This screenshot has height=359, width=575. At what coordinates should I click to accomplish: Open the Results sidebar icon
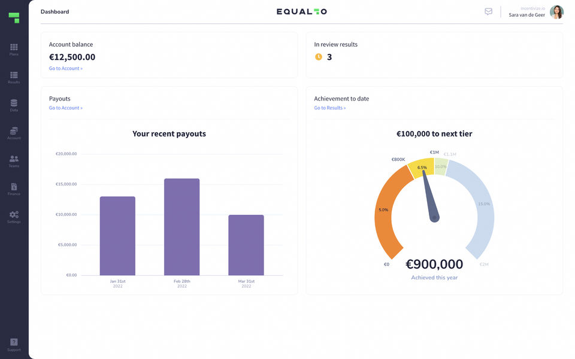pyautogui.click(x=14, y=77)
